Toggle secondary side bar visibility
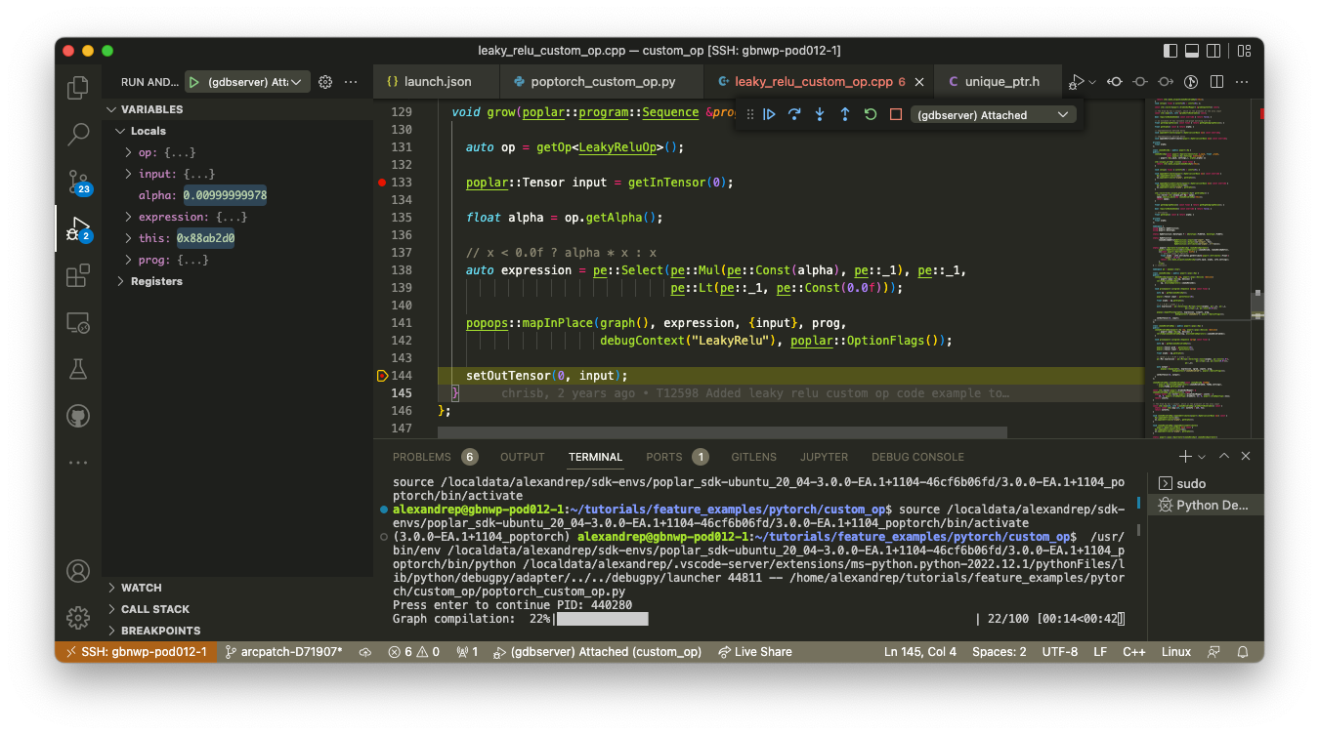Image resolution: width=1319 pixels, height=735 pixels. [1214, 51]
